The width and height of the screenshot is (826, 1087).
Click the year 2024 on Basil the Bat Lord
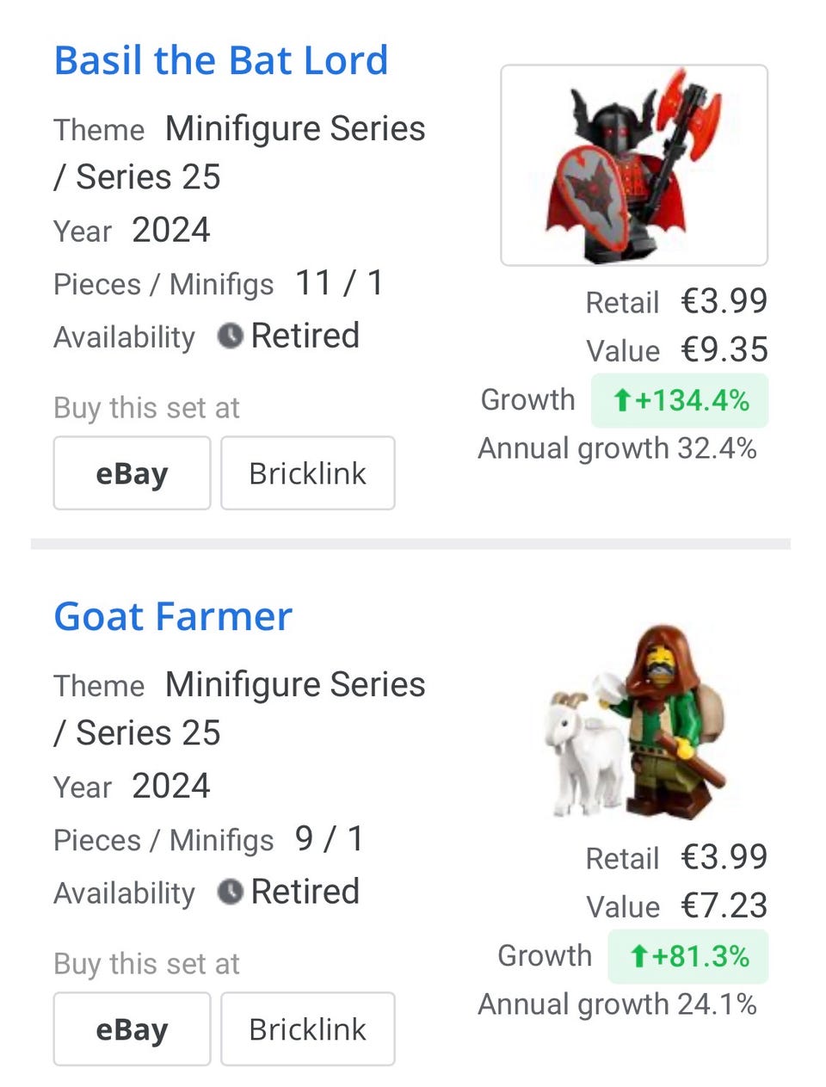click(x=171, y=231)
